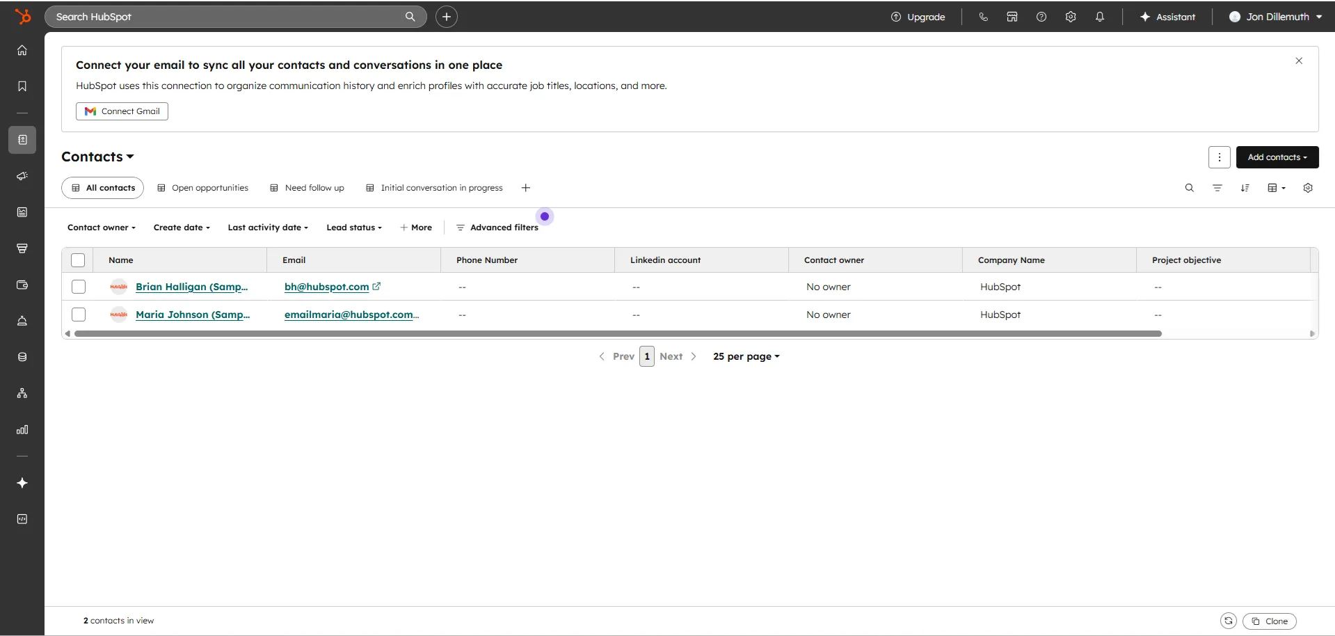Switch to the All contacts view
The image size is (1335, 636).
click(x=103, y=188)
